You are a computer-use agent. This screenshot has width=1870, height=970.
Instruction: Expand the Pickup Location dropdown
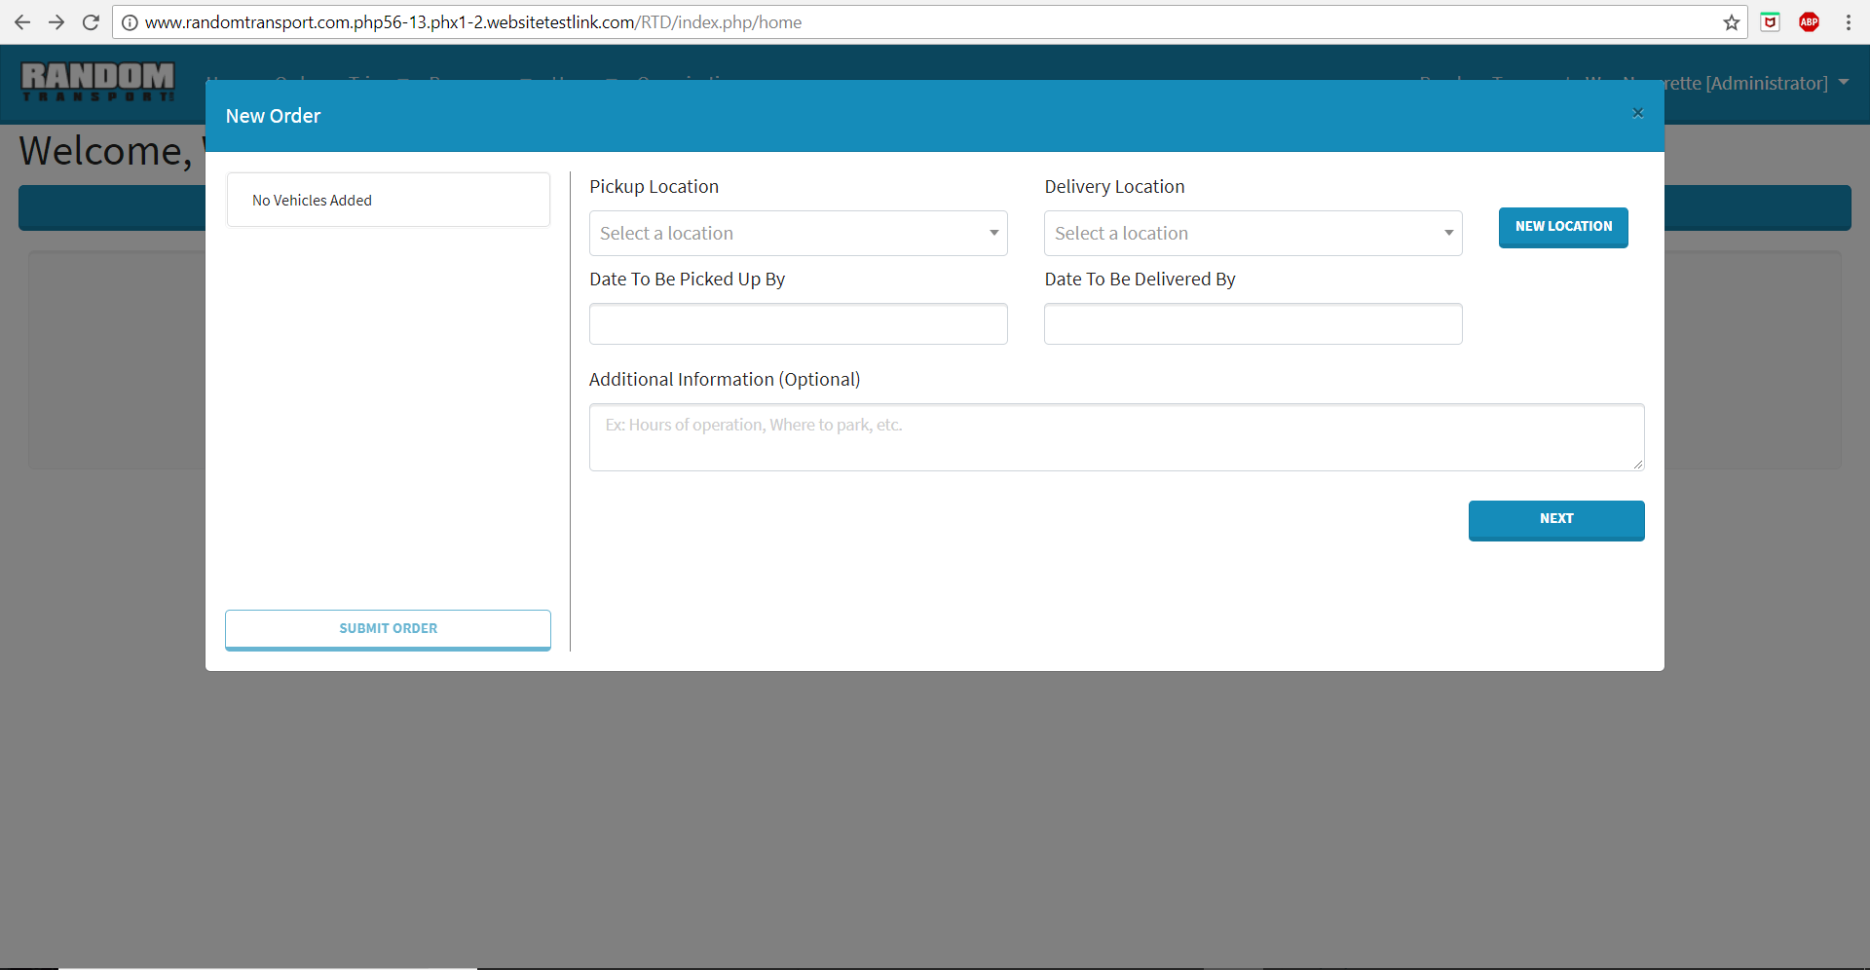(x=798, y=234)
